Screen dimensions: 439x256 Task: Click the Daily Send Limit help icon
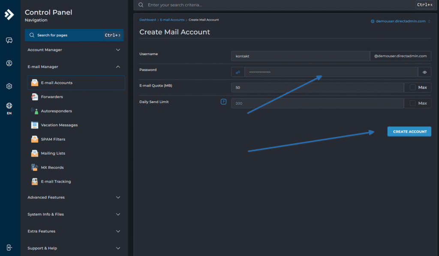point(223,102)
